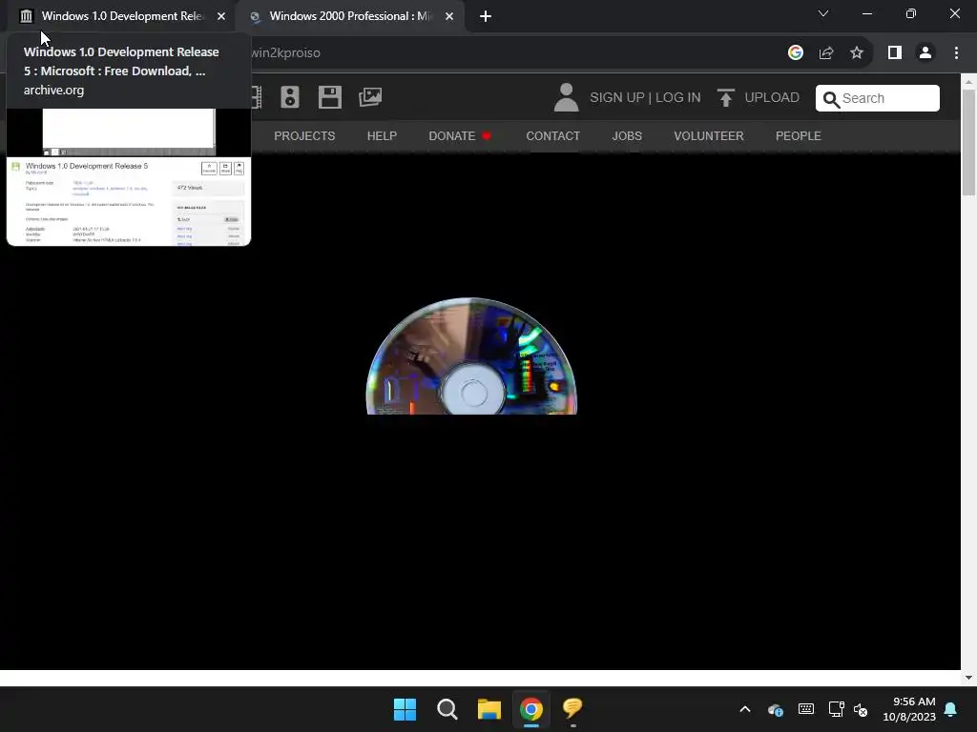
Task: Click the Google icon in address bar
Action: [795, 52]
